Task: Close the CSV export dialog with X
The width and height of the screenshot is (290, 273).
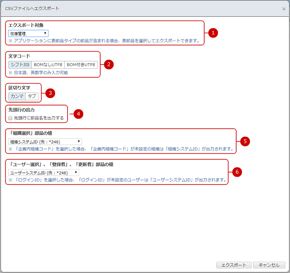Action: (284, 9)
